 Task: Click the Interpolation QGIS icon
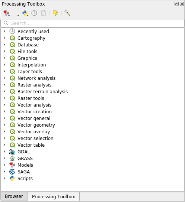point(12,65)
